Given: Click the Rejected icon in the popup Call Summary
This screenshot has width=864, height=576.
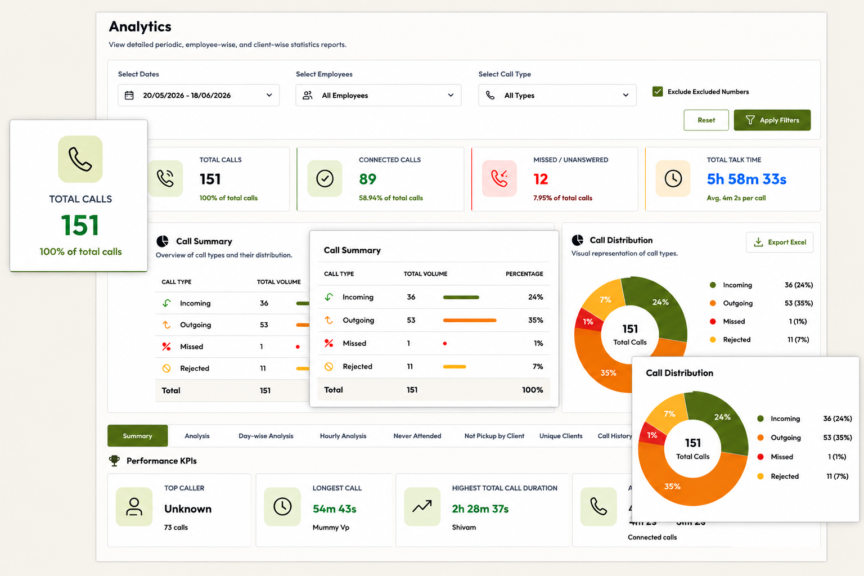Looking at the screenshot, I should (329, 366).
